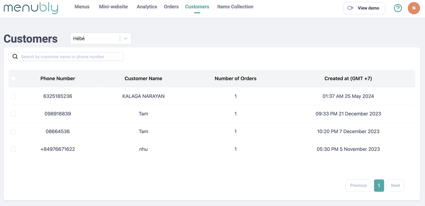Viewport: 425px width, 206px height.
Task: Switch to the Analytics tab
Action: [x=147, y=7]
